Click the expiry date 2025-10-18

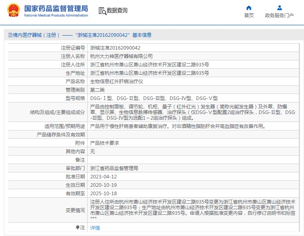103,193
